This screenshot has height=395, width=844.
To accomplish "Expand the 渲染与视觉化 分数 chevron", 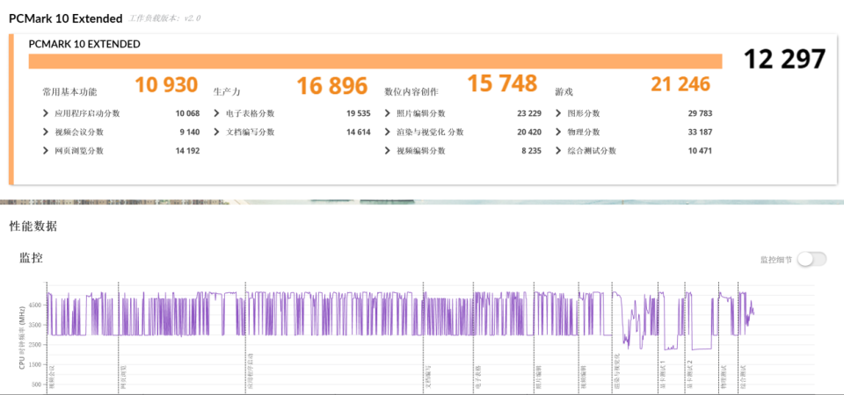I will [388, 133].
